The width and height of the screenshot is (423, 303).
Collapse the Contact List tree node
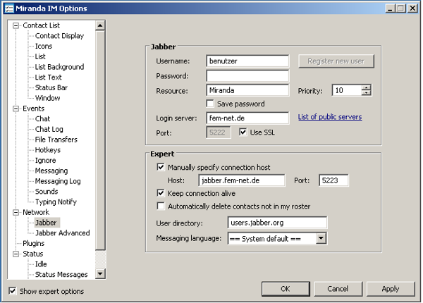coord(16,25)
